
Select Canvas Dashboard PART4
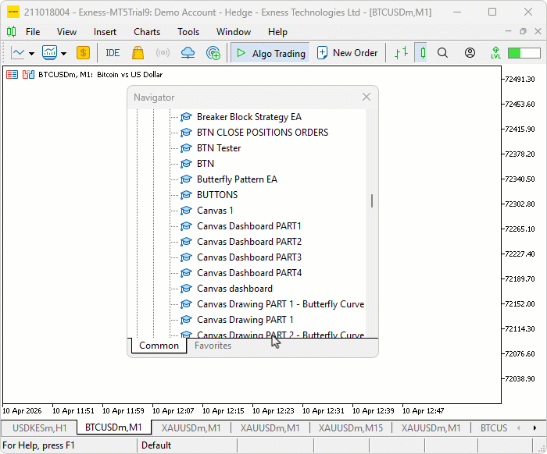249,273
